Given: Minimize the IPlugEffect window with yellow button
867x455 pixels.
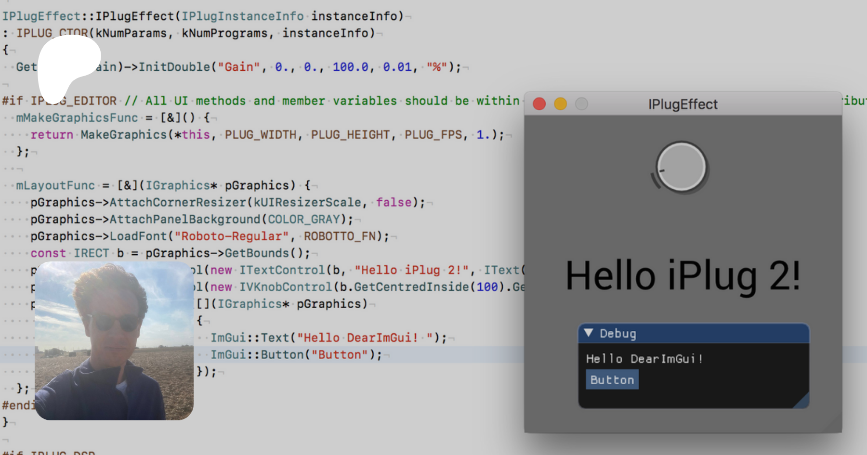Looking at the screenshot, I should coord(561,104).
